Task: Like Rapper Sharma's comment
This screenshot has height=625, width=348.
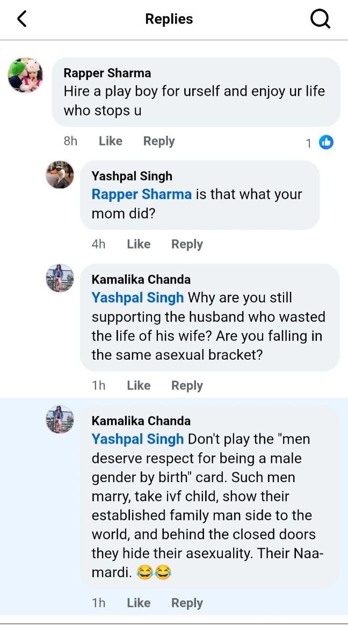Action: pyautogui.click(x=111, y=141)
